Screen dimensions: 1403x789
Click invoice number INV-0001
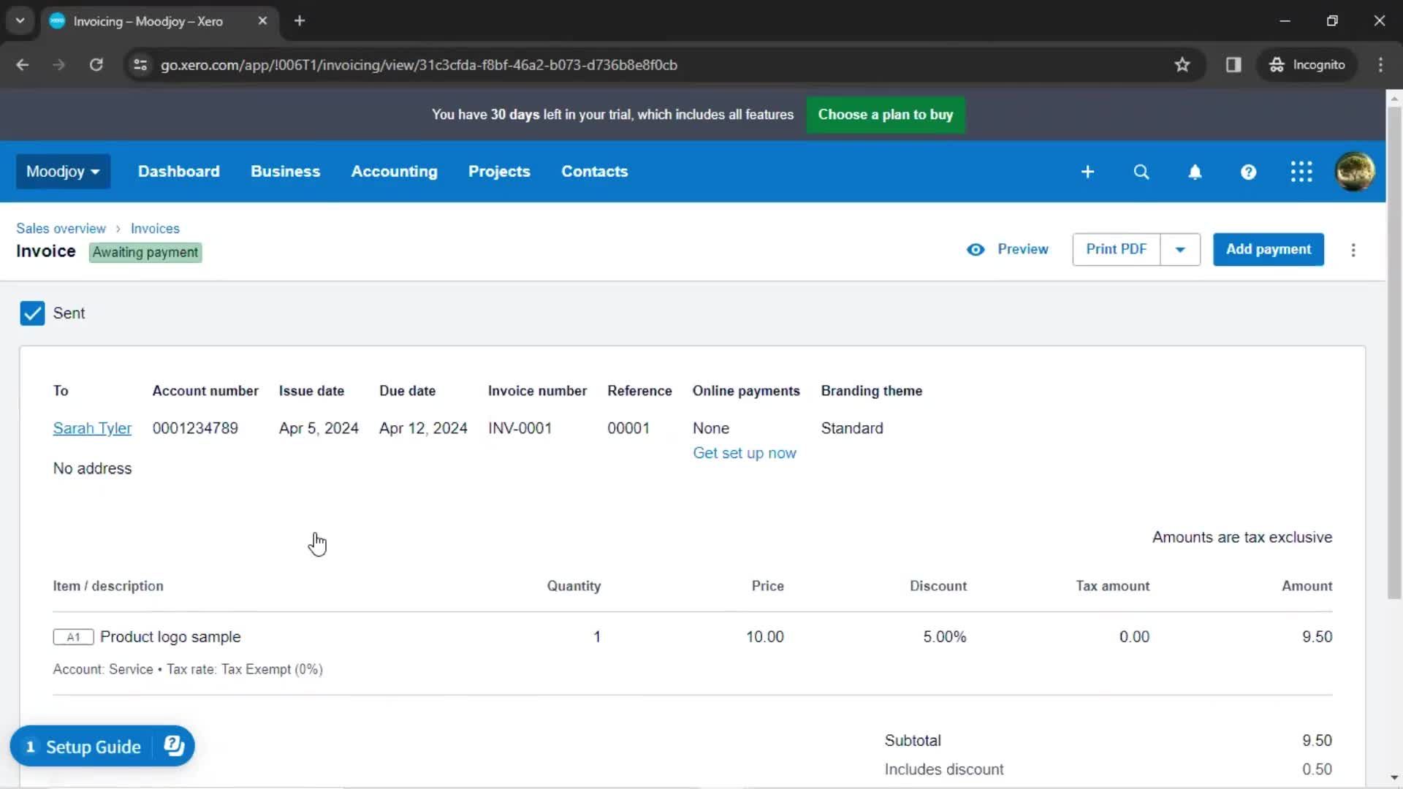520,429
